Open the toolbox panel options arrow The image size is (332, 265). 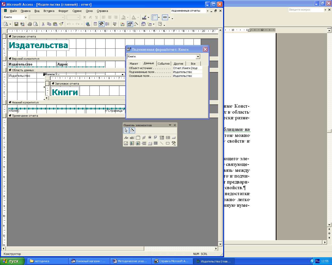pos(170,125)
